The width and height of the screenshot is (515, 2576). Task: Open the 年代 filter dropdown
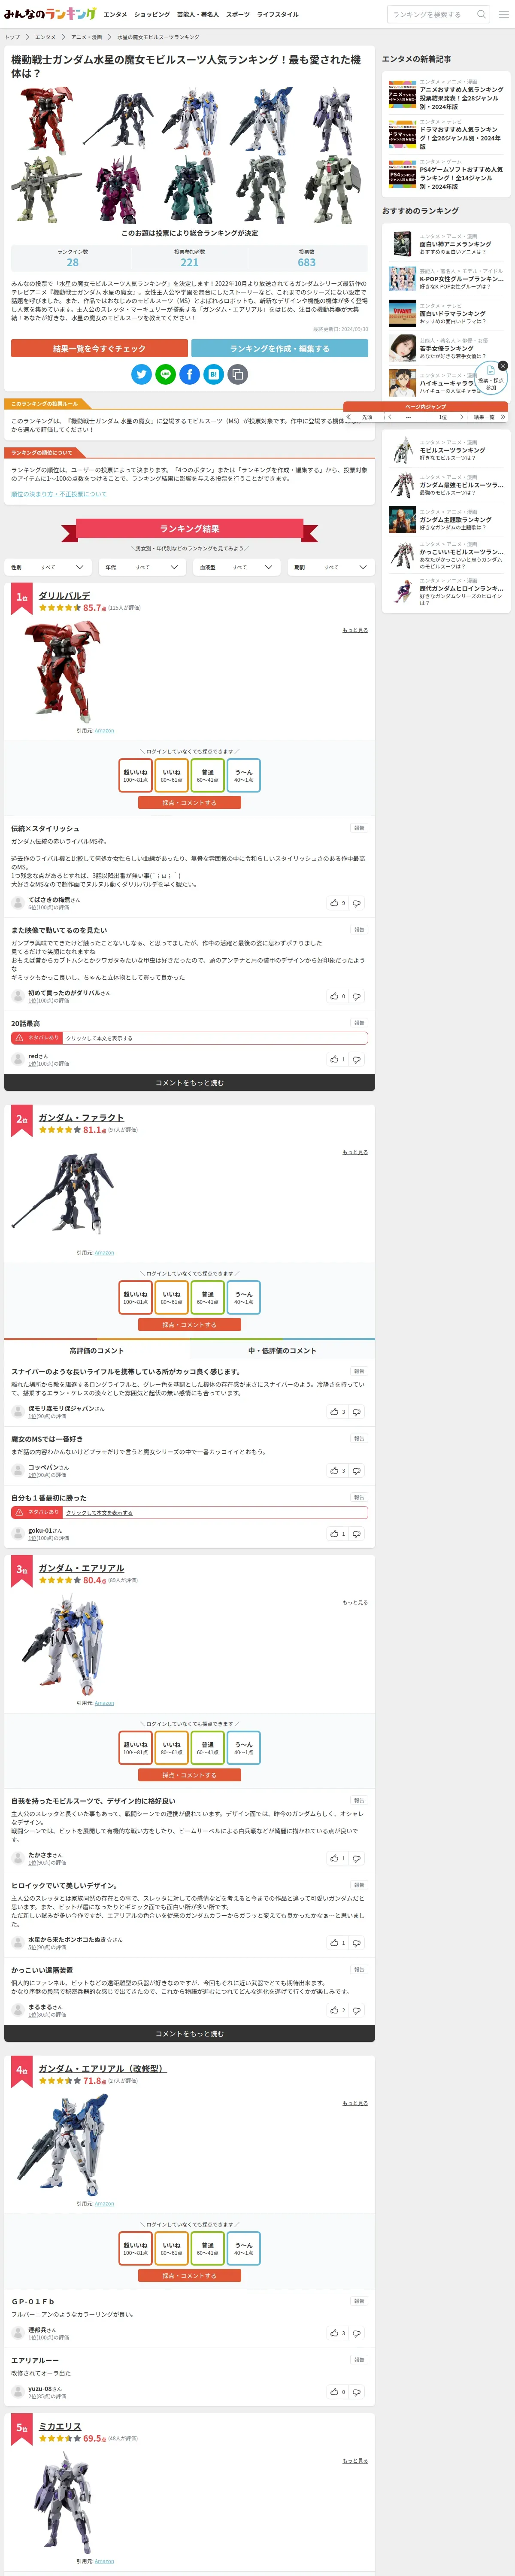click(142, 567)
